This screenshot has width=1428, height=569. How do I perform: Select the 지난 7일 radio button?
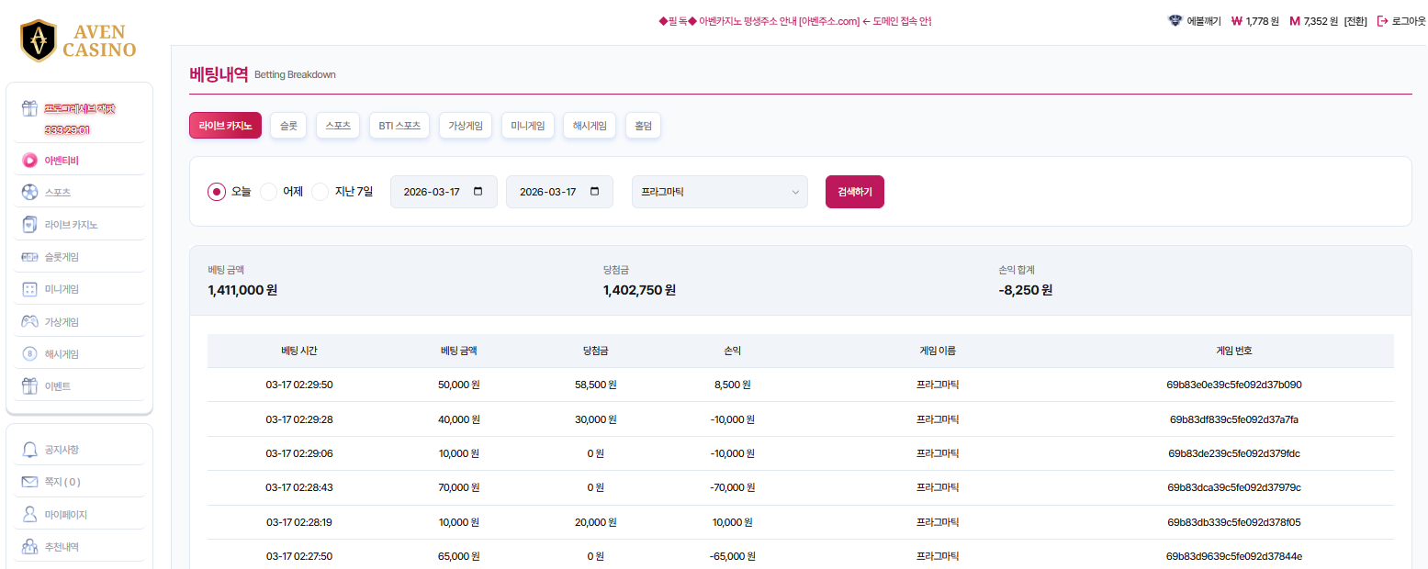[320, 192]
